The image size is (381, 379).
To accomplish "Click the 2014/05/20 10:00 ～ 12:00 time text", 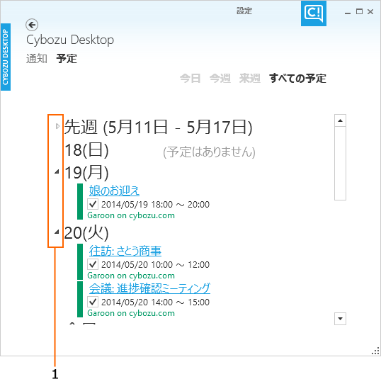I will 155,264.
